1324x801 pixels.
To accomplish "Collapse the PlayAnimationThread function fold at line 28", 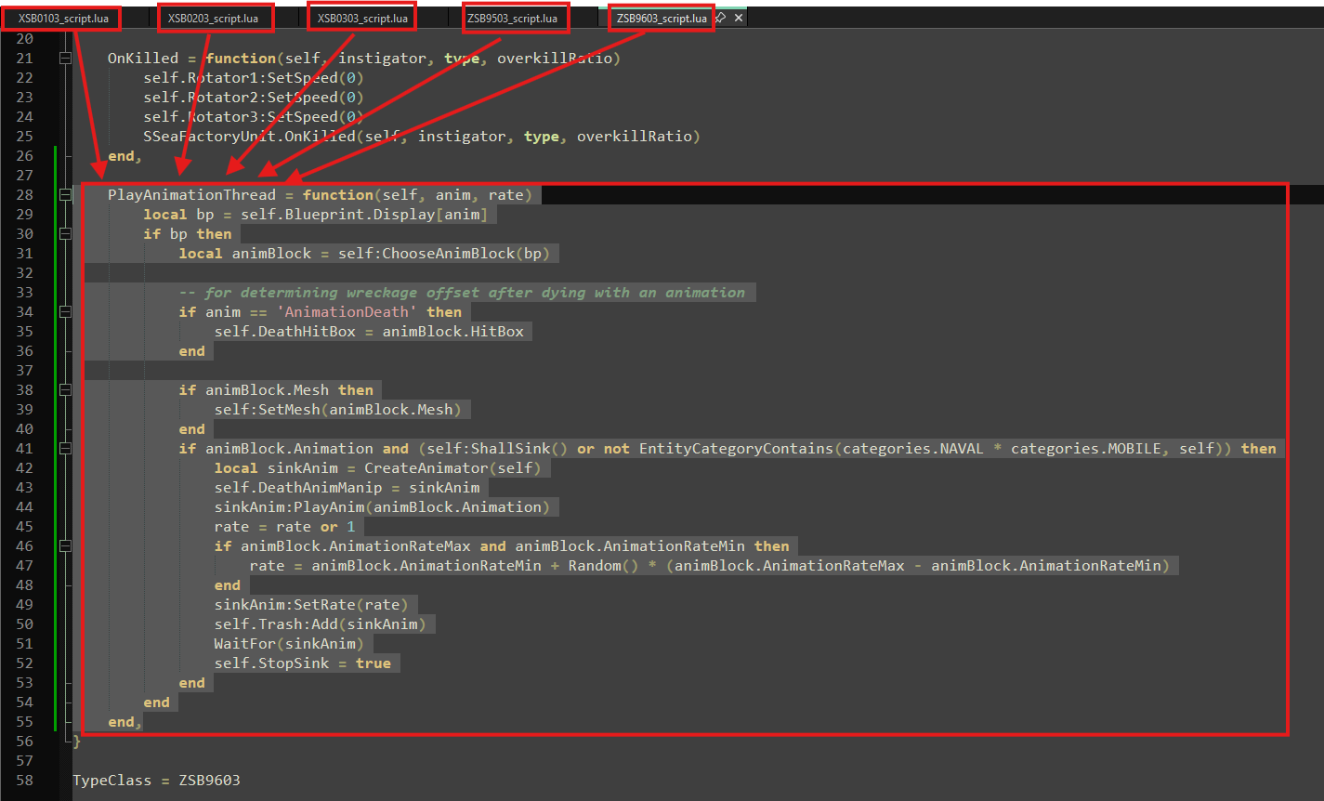I will [65, 195].
